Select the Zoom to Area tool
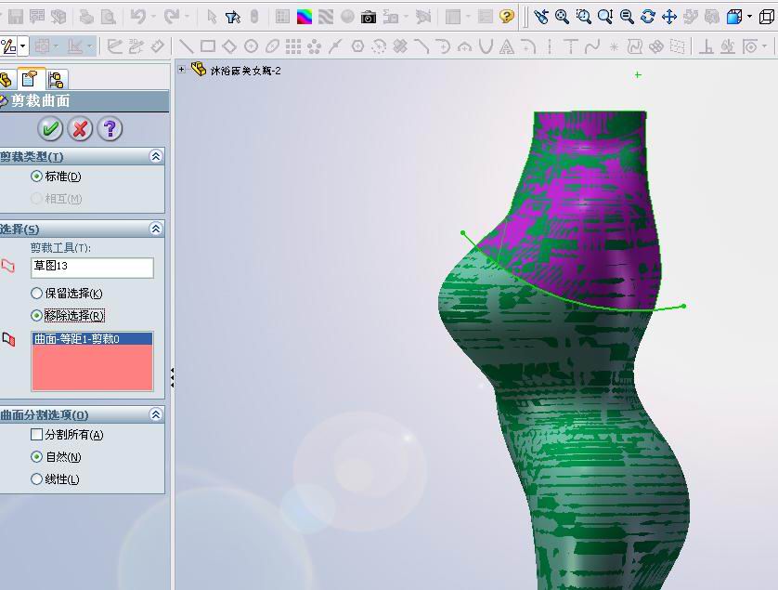778x590 pixels. coord(584,17)
